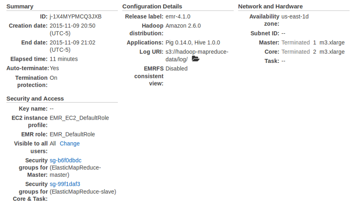
Task: Click the EMR_DefaultRole value
Action: click(72, 134)
